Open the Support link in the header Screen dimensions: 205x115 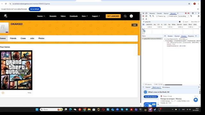(96, 16)
